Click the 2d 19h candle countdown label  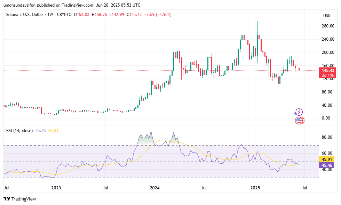pyautogui.click(x=328, y=75)
